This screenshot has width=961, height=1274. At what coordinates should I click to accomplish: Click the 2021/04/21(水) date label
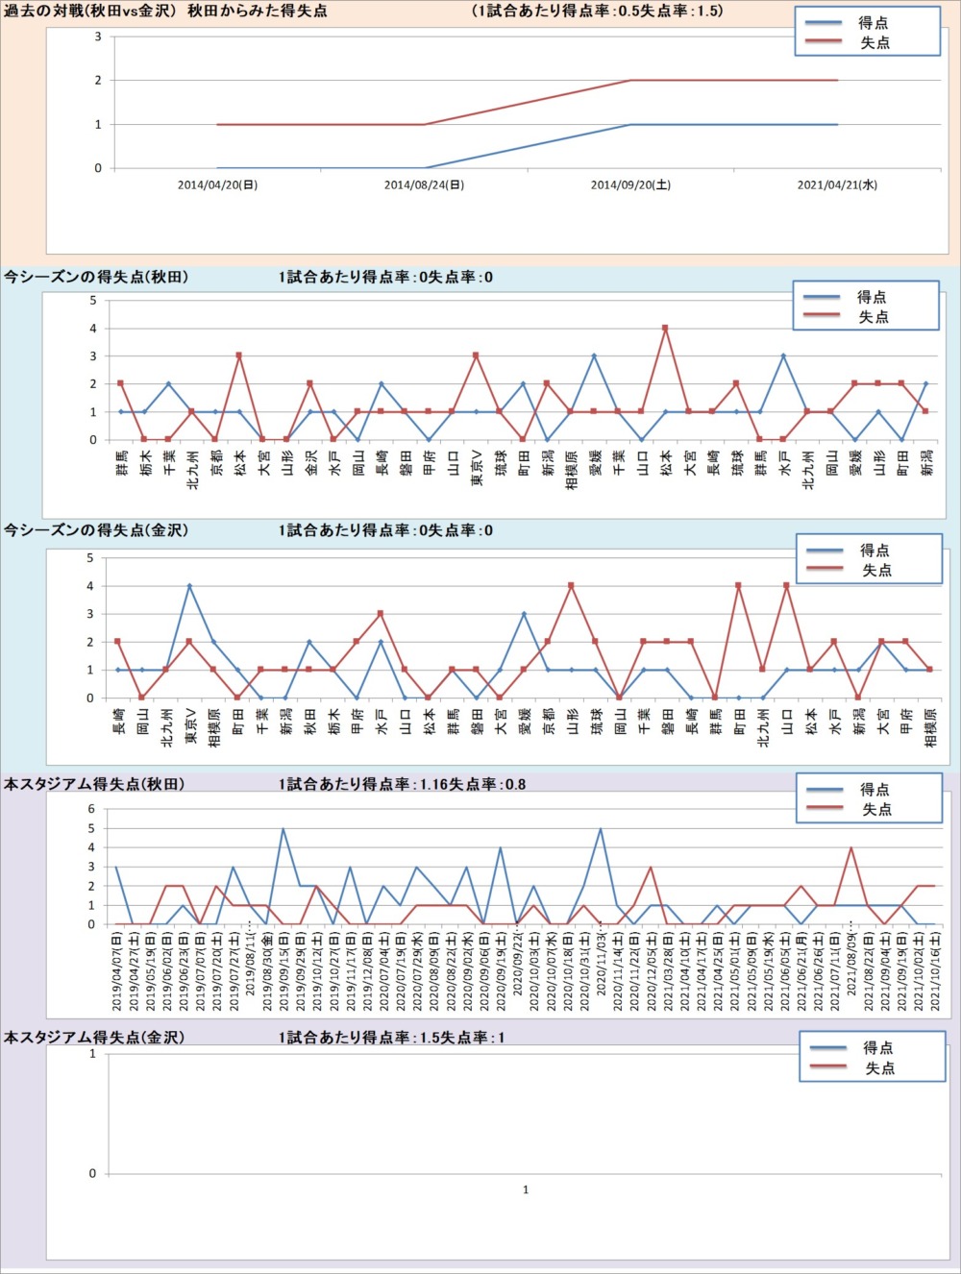pos(837,185)
